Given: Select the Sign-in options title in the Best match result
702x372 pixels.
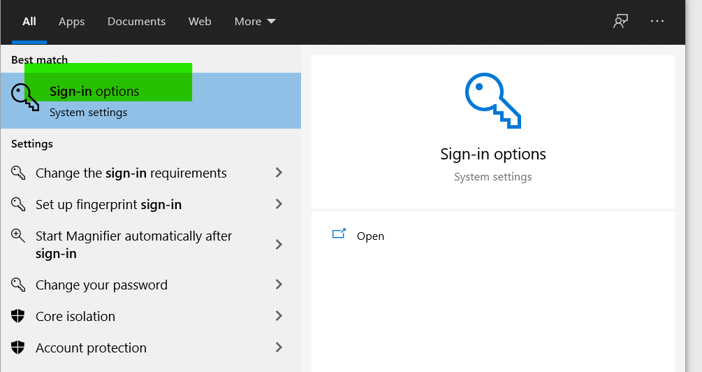Looking at the screenshot, I should pyautogui.click(x=94, y=92).
